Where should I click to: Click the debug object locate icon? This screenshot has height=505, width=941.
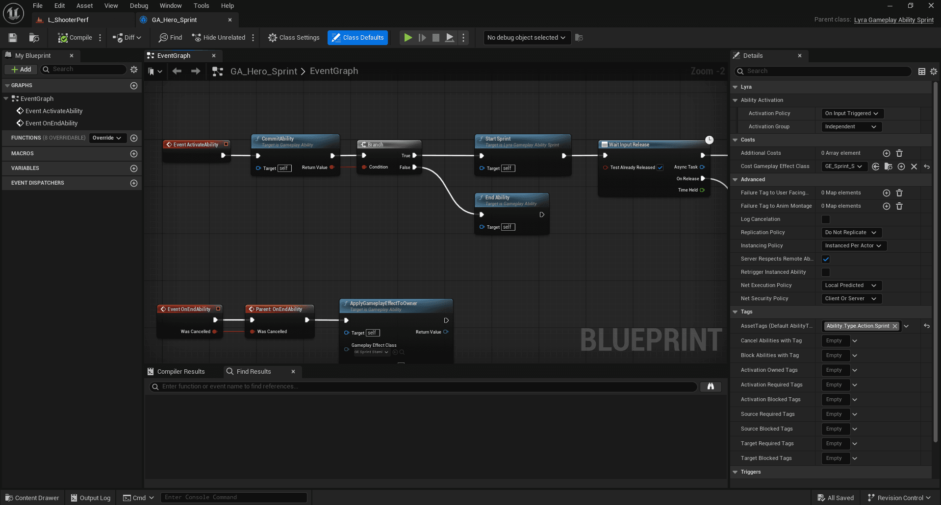[579, 38]
